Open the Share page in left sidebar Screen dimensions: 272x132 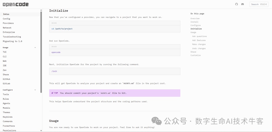pyautogui.click(x=6, y=74)
